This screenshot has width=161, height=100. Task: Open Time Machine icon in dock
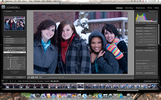110,96
